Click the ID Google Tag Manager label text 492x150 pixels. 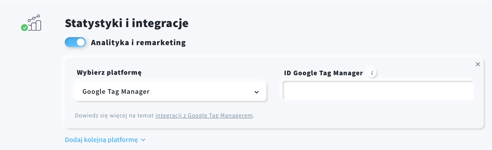[x=323, y=73]
